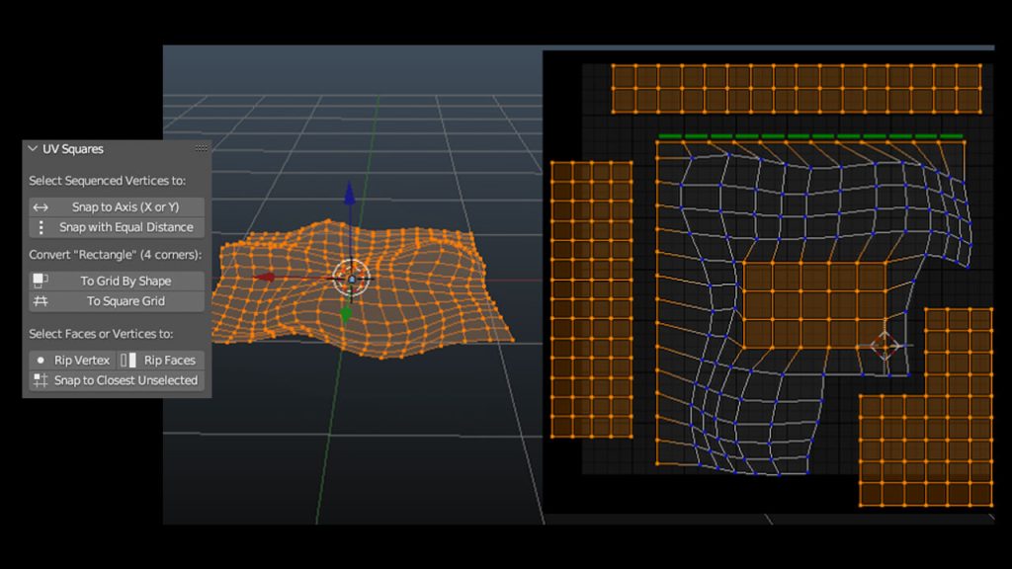Click the 2D cursor in UV editor
The image size is (1012, 569).
[x=884, y=346]
